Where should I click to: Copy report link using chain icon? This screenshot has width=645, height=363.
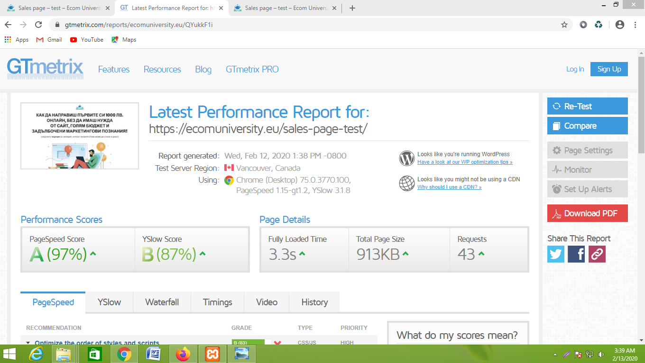597,254
